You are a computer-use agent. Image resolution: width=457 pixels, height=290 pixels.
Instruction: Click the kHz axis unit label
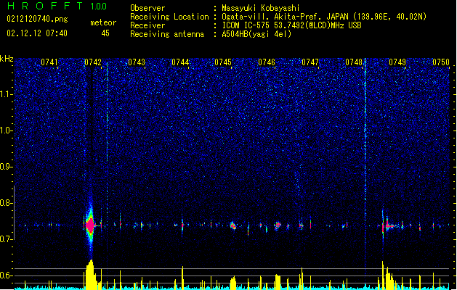[x=7, y=59]
